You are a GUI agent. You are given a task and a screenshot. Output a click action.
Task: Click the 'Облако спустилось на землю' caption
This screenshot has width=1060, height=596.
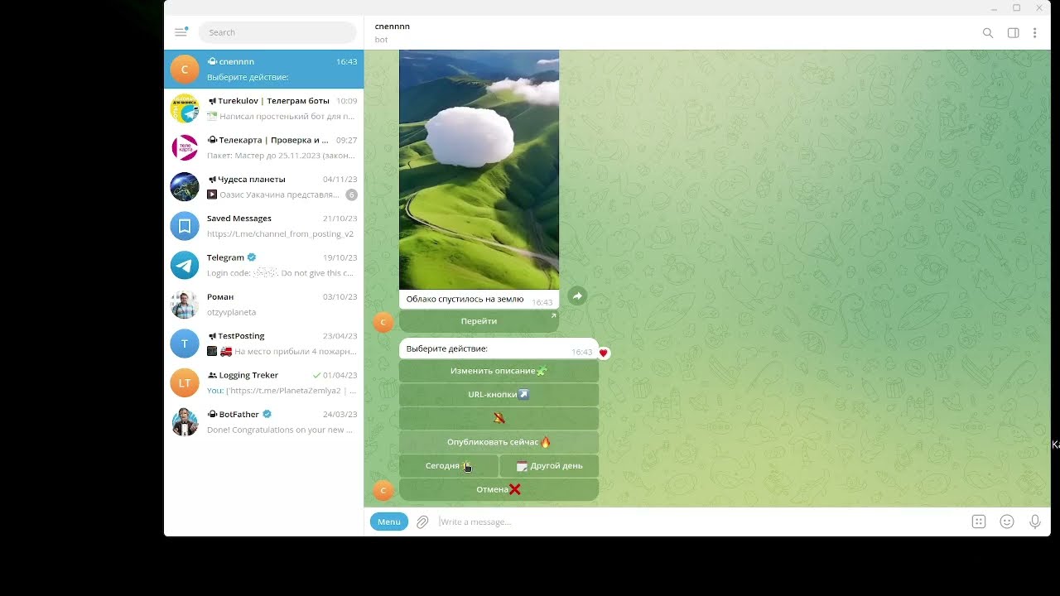click(x=465, y=299)
